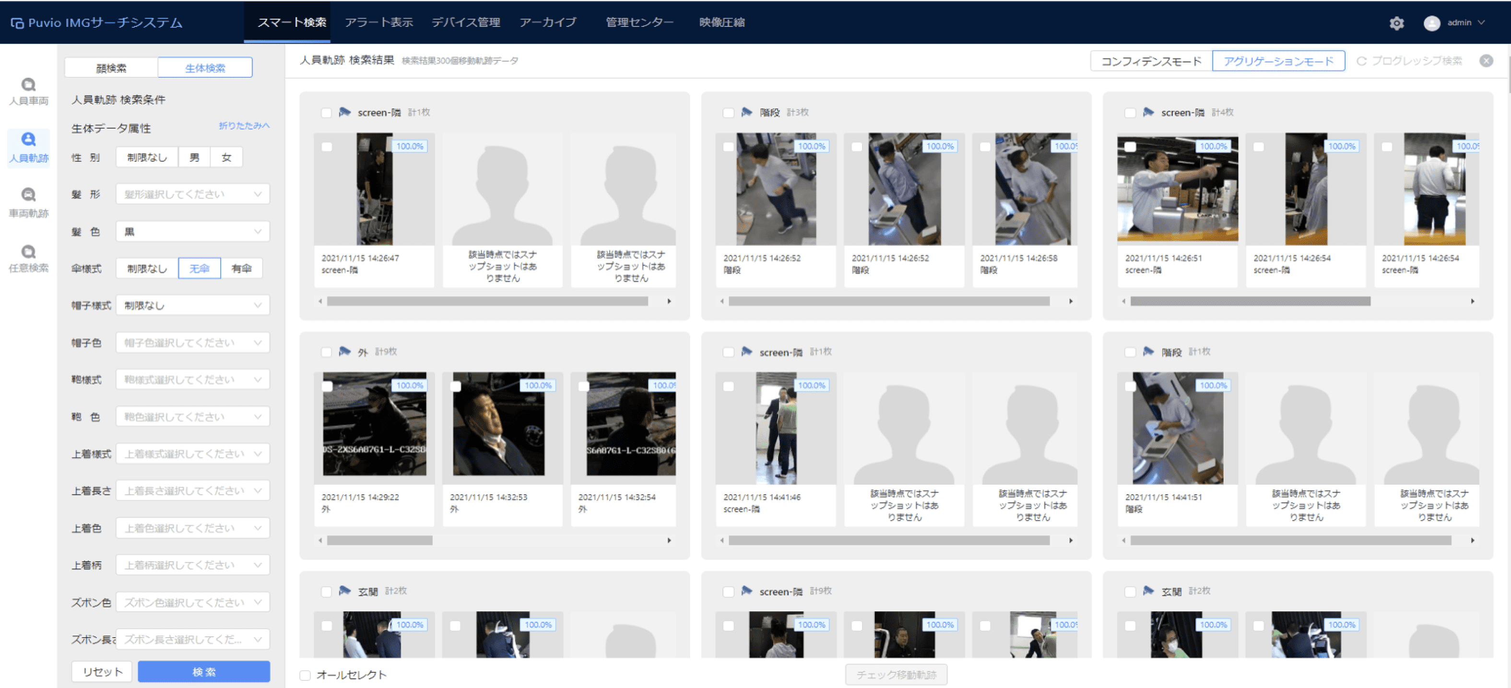1511x688 pixels.
Task: Open the 上着色 dropdown
Action: [x=192, y=528]
